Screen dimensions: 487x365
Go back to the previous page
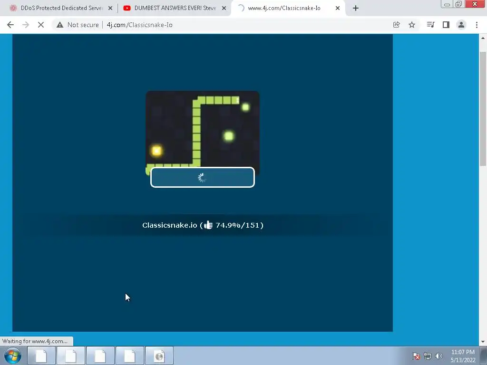[x=10, y=25]
